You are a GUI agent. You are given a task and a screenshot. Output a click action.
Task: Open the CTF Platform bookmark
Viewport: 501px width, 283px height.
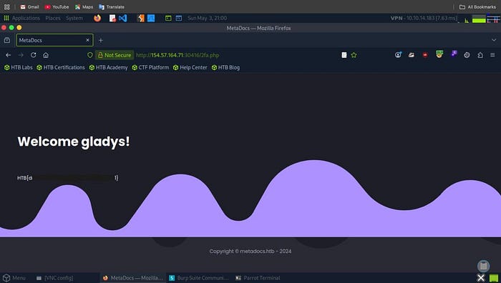tap(150, 68)
